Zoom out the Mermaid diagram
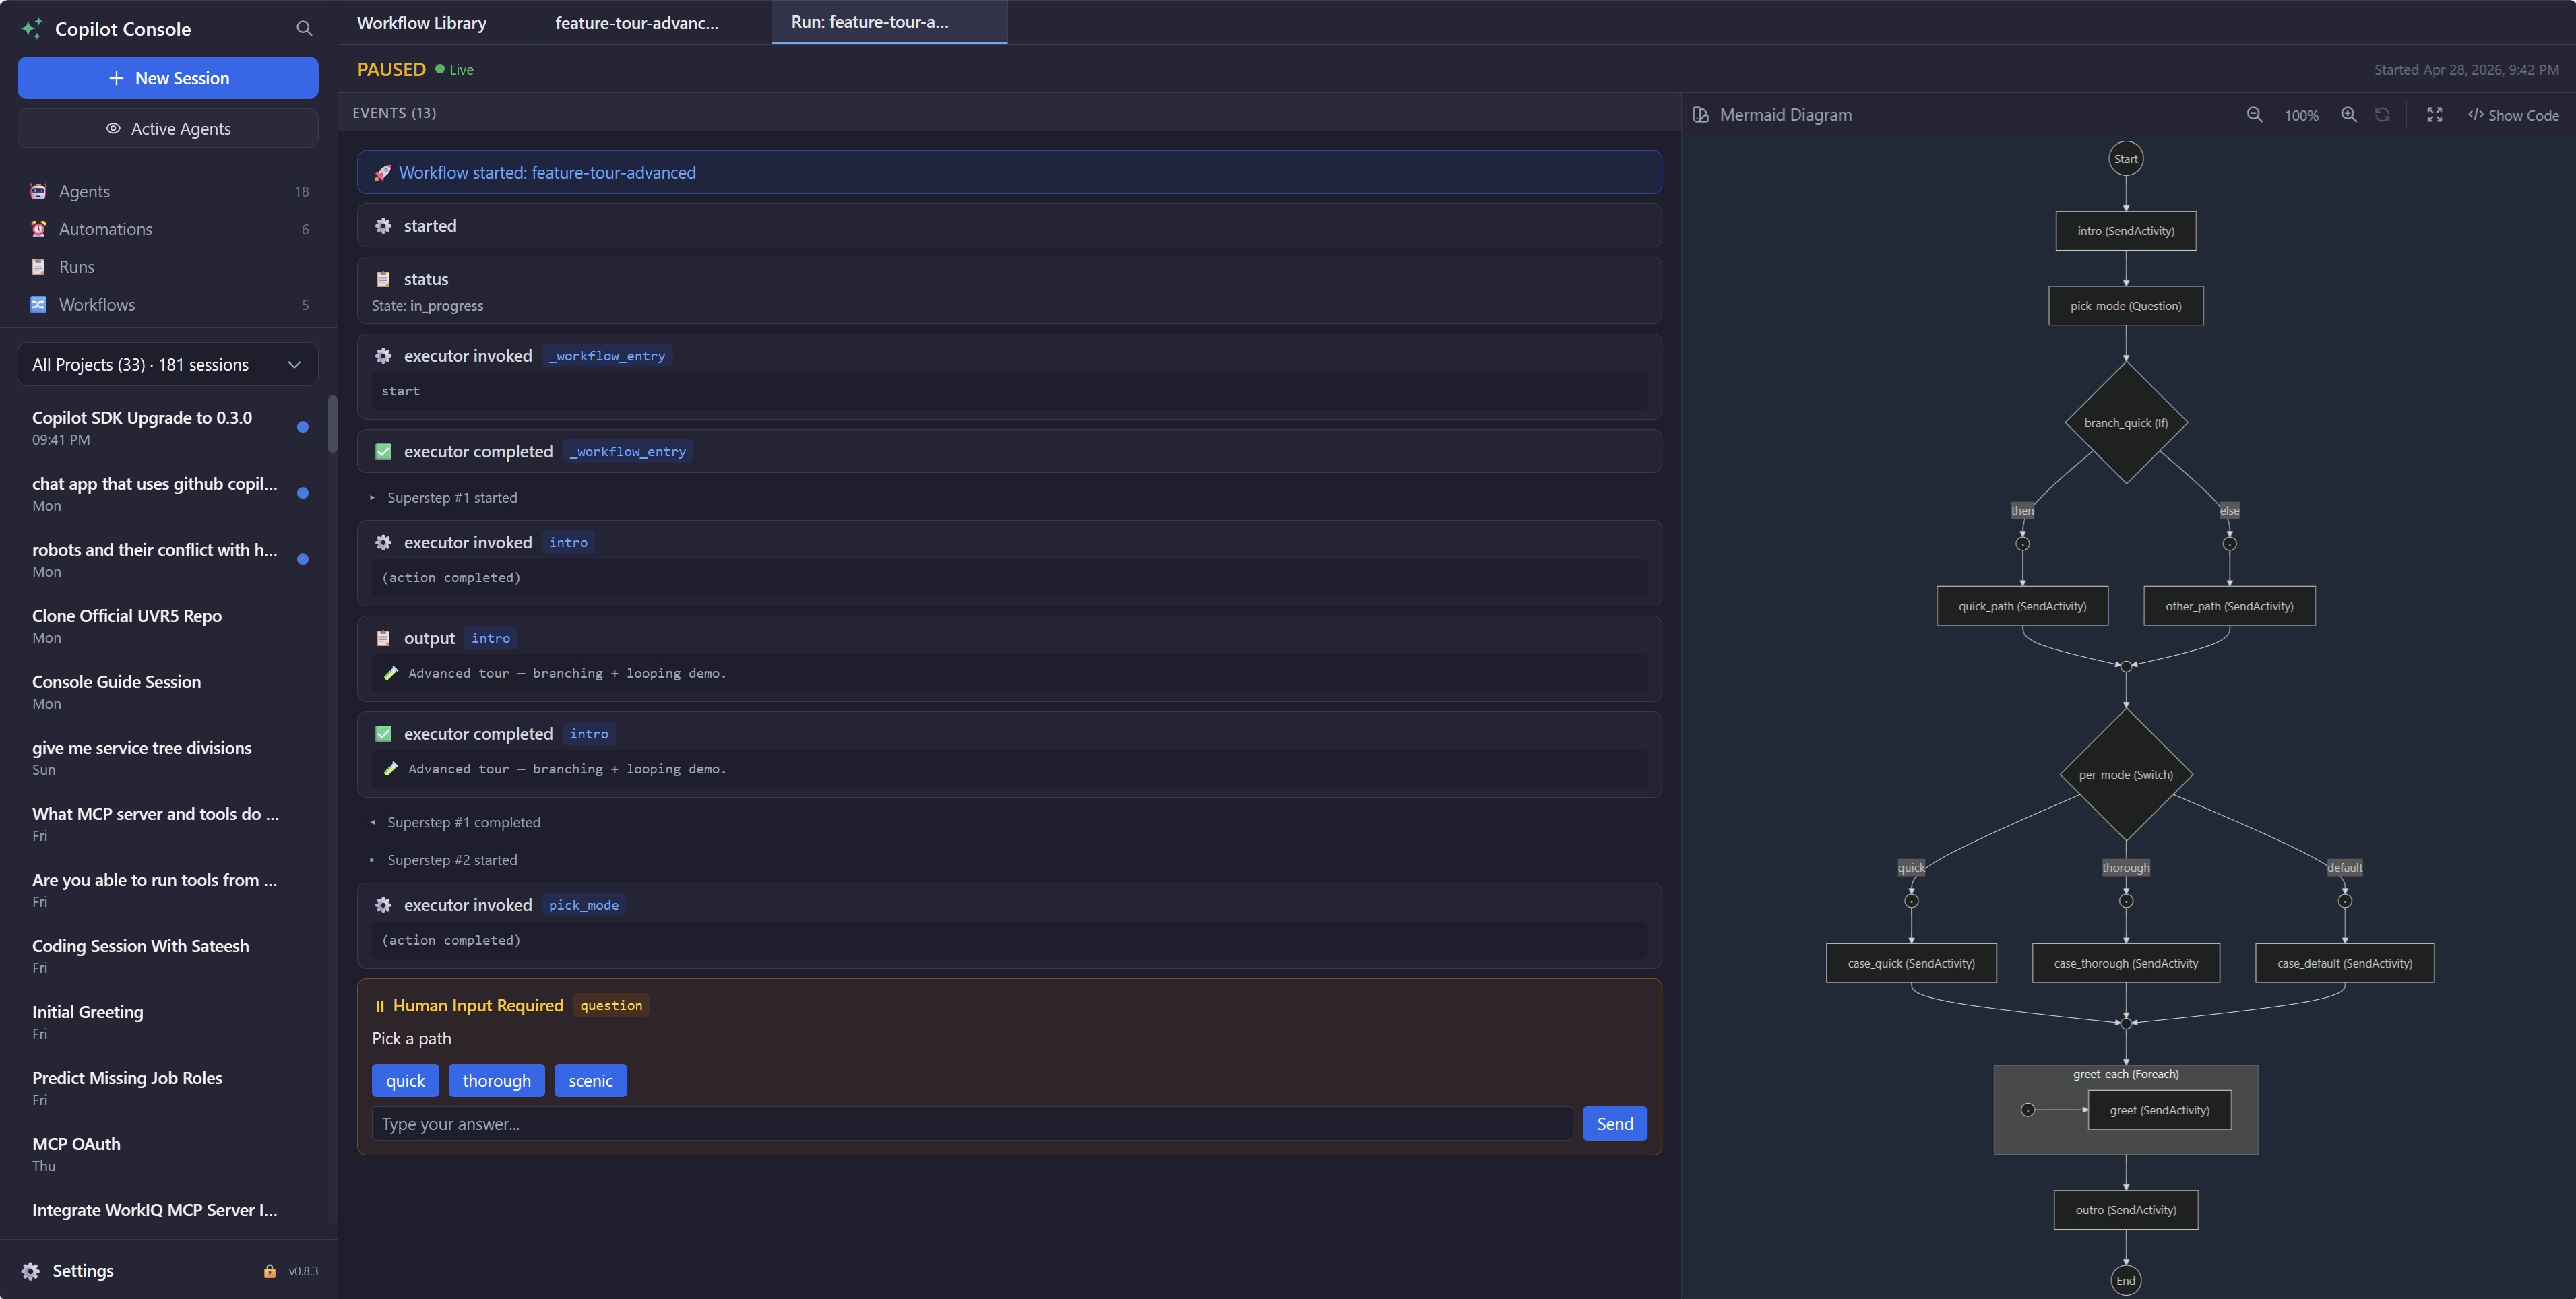This screenshot has height=1299, width=2576. tap(2254, 115)
